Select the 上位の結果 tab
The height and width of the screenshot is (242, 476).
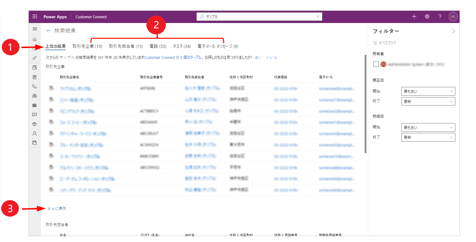[x=56, y=46]
